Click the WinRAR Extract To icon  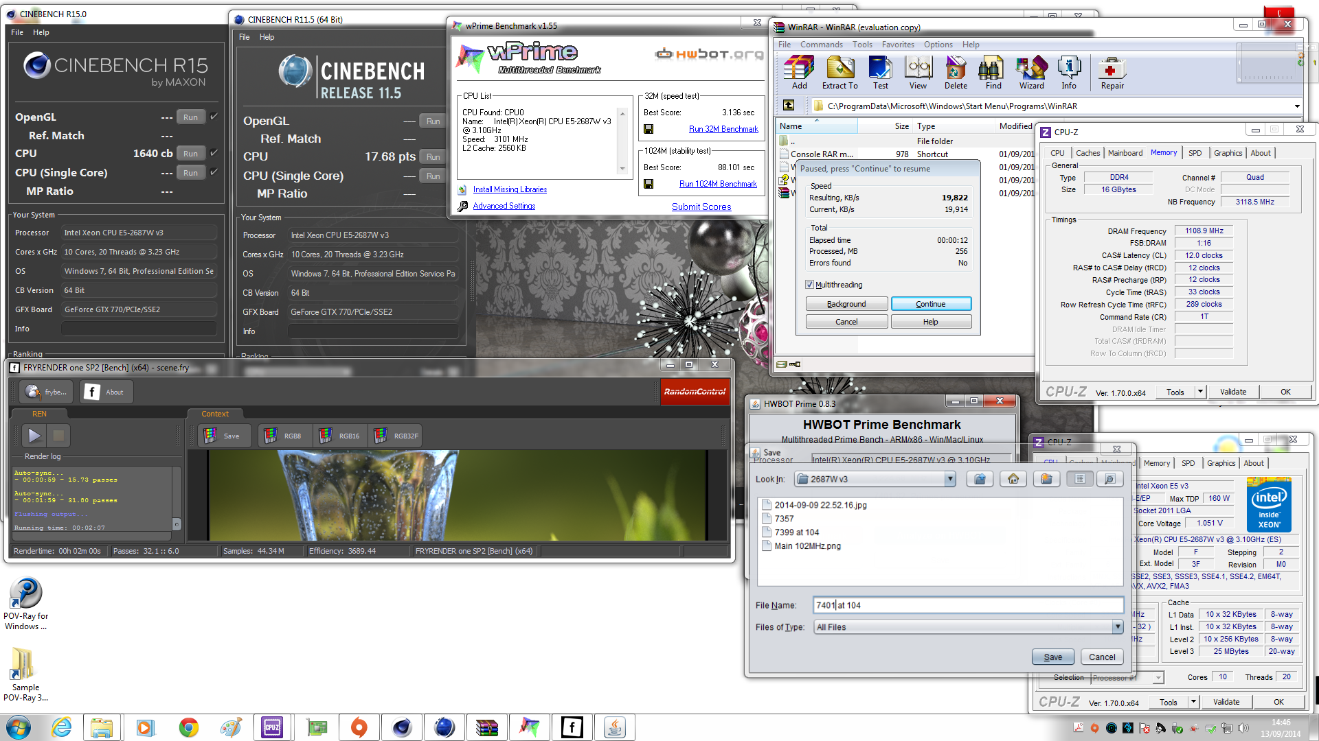coord(839,73)
